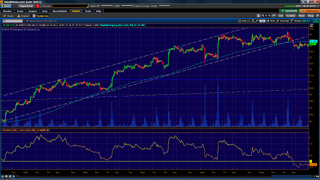Click the horizontal time scrollbar at bottom right
320x180 pixels.
click(292, 176)
